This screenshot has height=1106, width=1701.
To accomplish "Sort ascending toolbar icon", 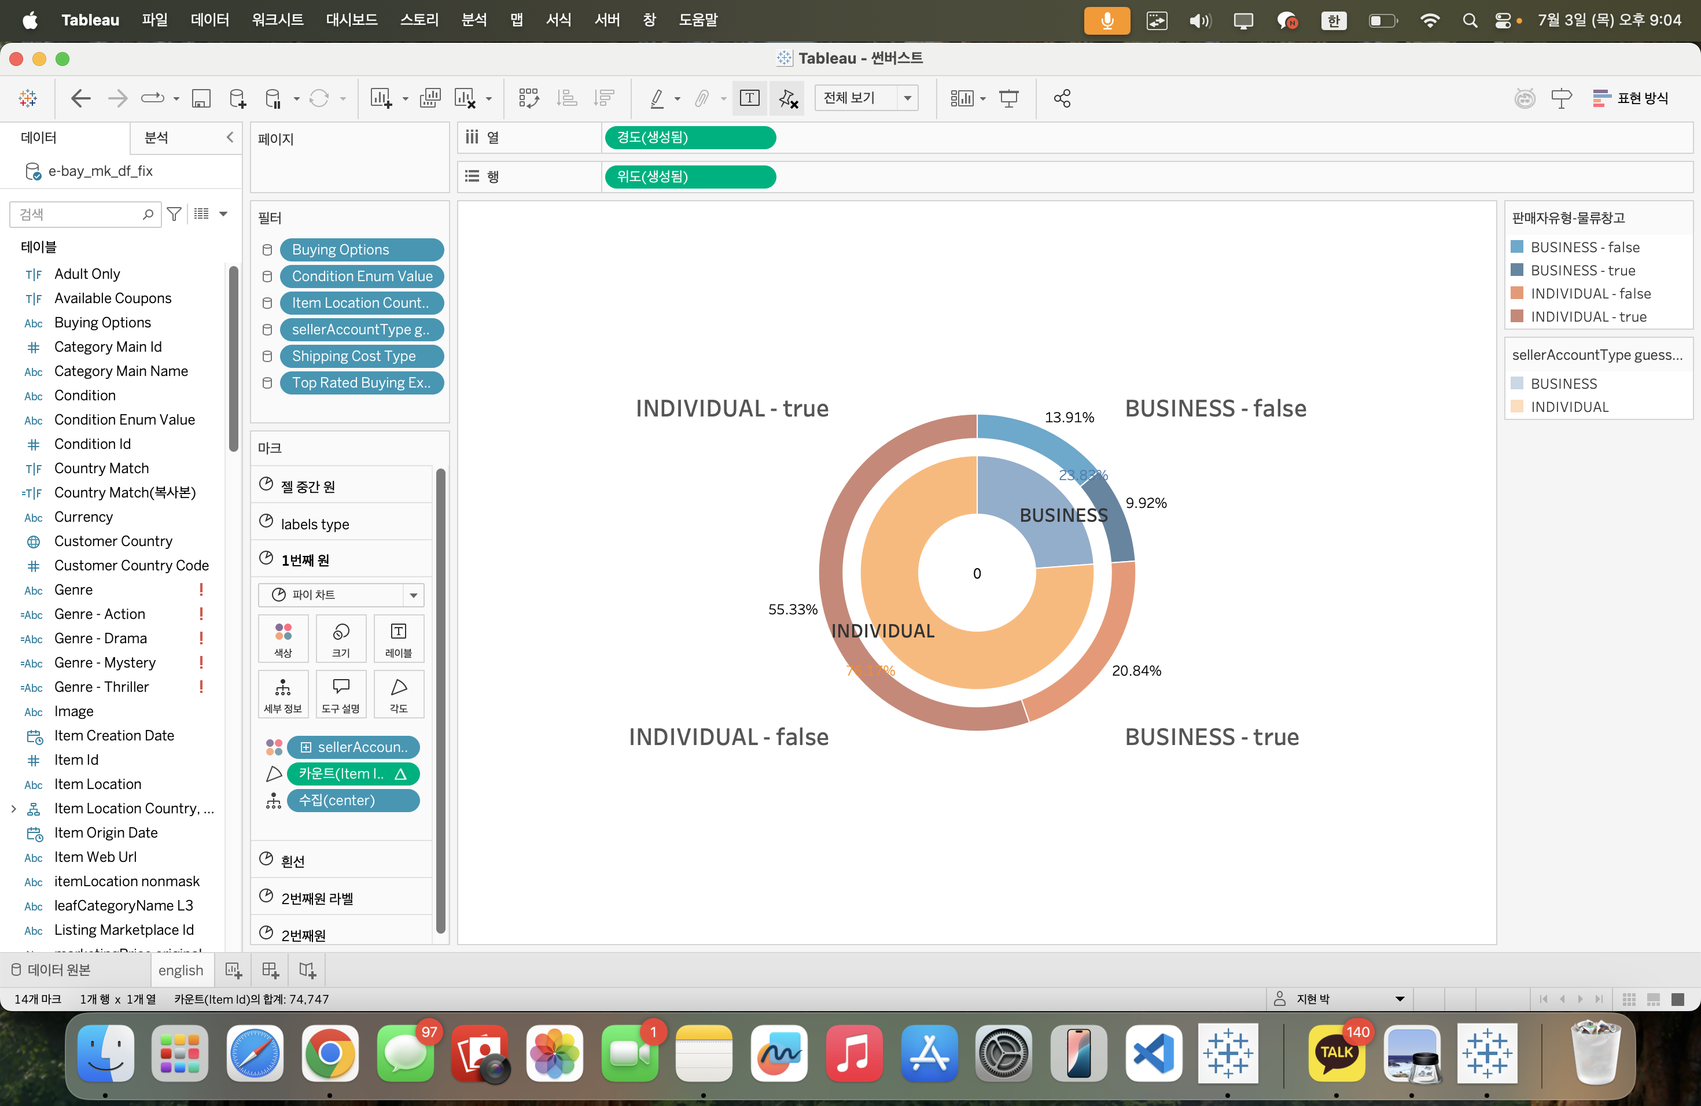I will (x=567, y=98).
